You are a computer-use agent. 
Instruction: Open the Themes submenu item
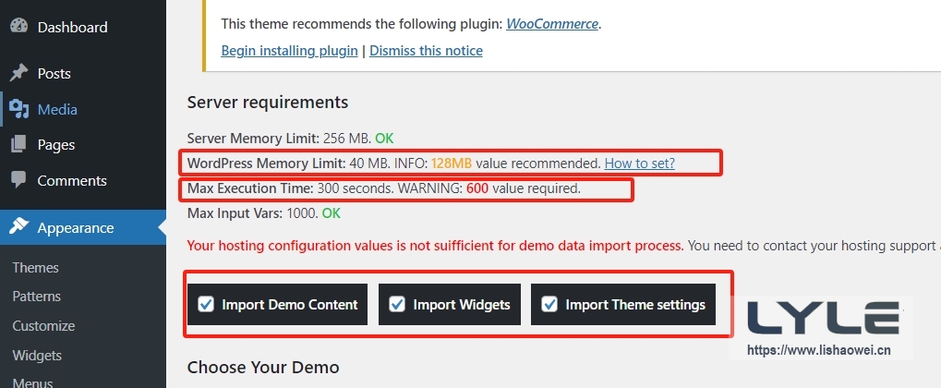pyautogui.click(x=35, y=268)
